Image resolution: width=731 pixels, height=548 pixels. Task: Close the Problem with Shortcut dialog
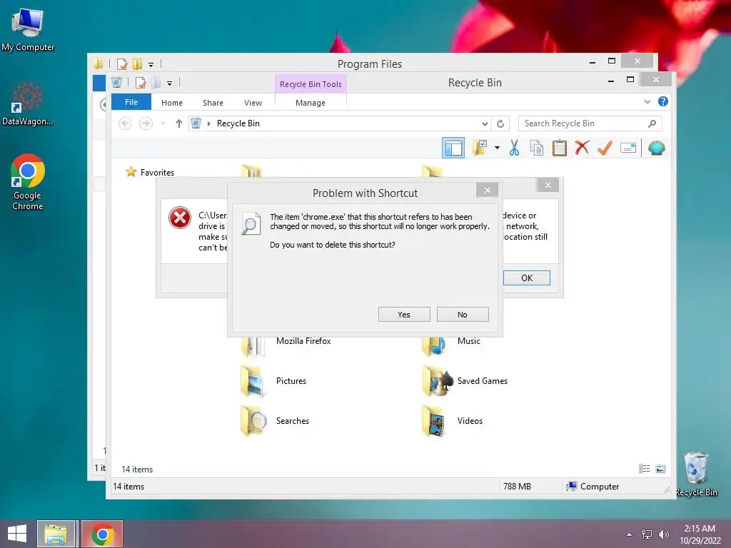click(x=487, y=190)
